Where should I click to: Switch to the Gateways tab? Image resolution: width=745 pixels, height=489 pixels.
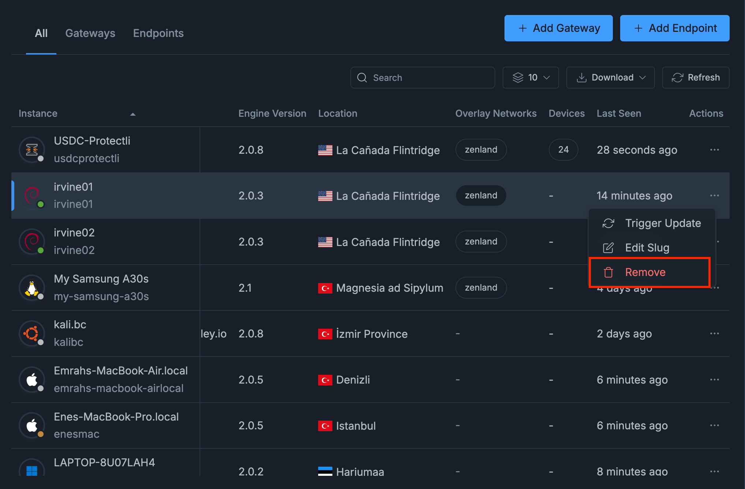point(90,33)
